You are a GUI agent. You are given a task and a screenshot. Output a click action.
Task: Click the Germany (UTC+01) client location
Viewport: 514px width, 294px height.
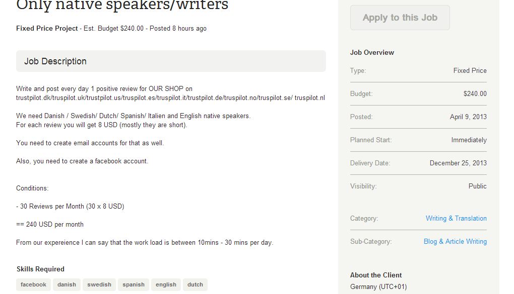coord(378,286)
